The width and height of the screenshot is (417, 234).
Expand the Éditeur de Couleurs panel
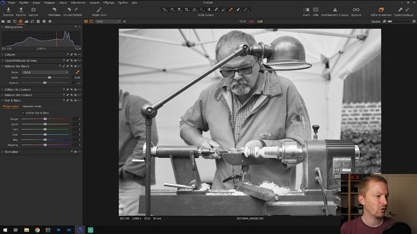3,90
